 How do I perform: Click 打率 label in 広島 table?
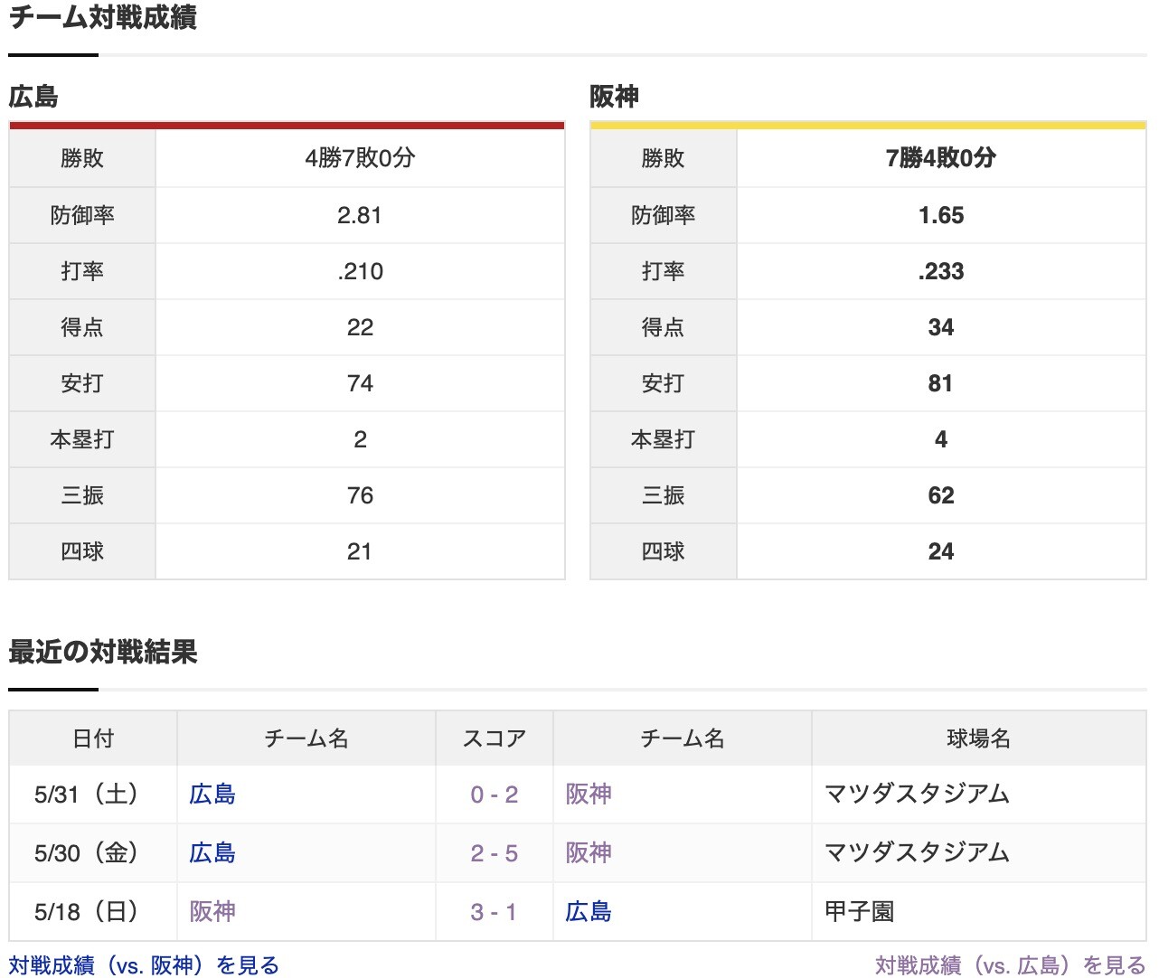(x=82, y=271)
